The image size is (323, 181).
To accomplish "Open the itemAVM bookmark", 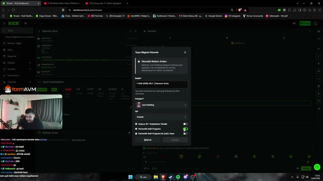I will (139, 16).
